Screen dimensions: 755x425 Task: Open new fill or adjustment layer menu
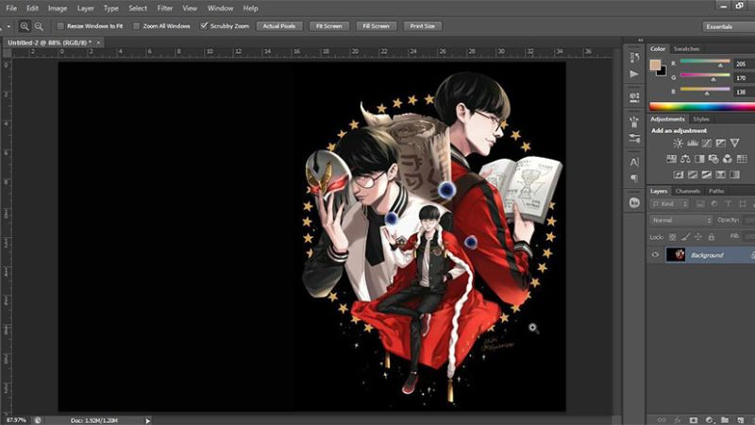[709, 420]
